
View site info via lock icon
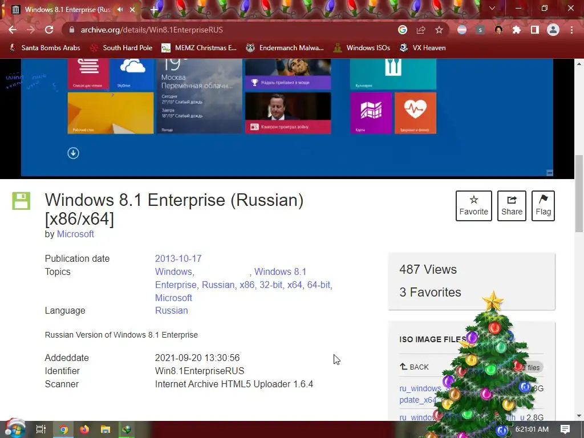[x=72, y=30]
